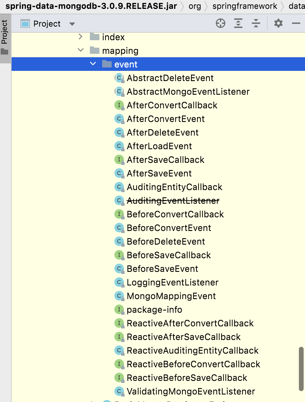Hide the Project tool window with the minus icon
The width and height of the screenshot is (305, 402).
point(296,23)
